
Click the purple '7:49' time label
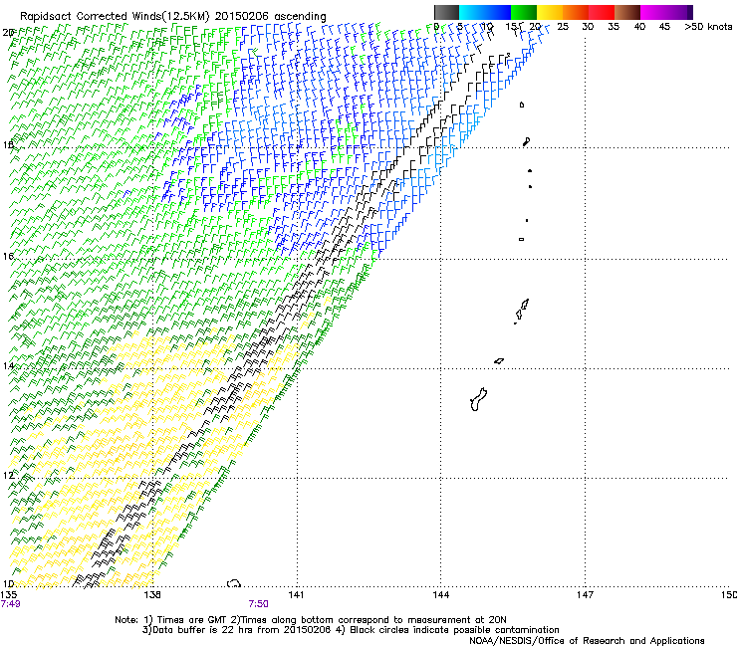coord(10,604)
